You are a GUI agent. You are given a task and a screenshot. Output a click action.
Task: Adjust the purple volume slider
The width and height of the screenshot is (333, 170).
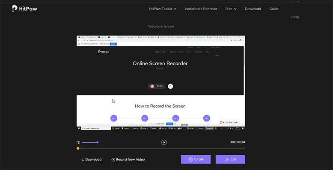coord(90,142)
